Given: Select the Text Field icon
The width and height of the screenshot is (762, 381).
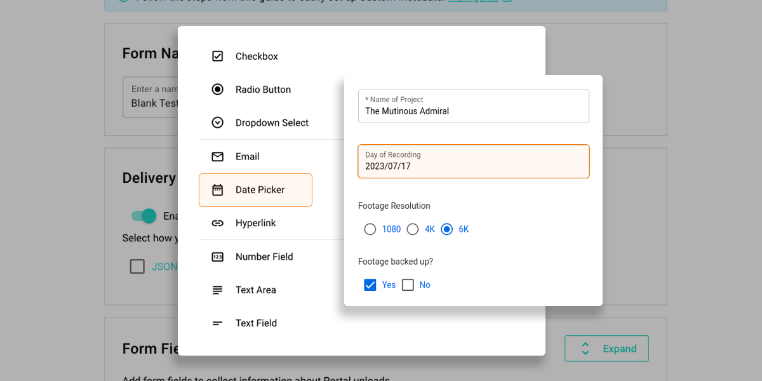Looking at the screenshot, I should [218, 323].
